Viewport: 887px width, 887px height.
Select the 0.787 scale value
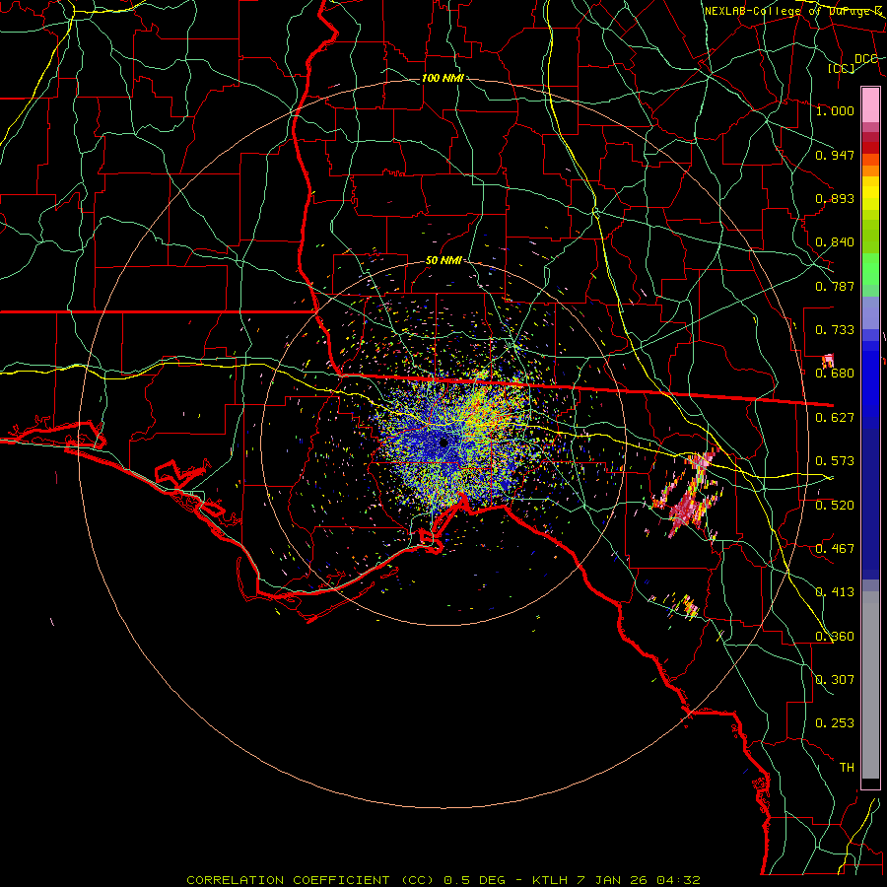pyautogui.click(x=835, y=286)
